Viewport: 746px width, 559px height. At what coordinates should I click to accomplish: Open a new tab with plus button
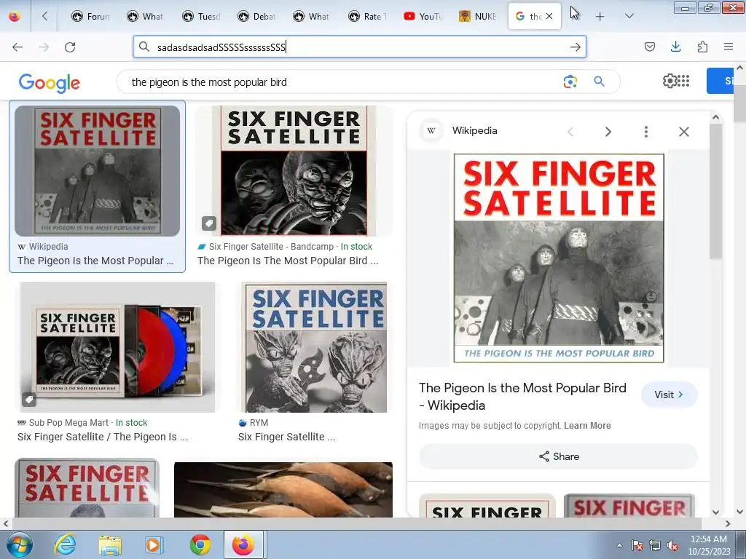[600, 17]
